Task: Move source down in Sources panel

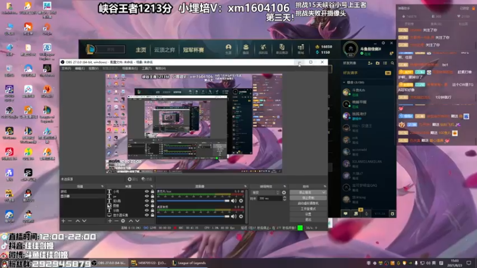Action: pyautogui.click(x=138, y=221)
